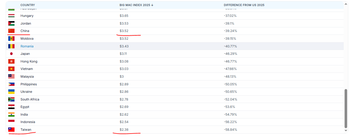Click Indonesia's $2.54 price value
This screenshot has width=350, height=139.
click(x=124, y=122)
